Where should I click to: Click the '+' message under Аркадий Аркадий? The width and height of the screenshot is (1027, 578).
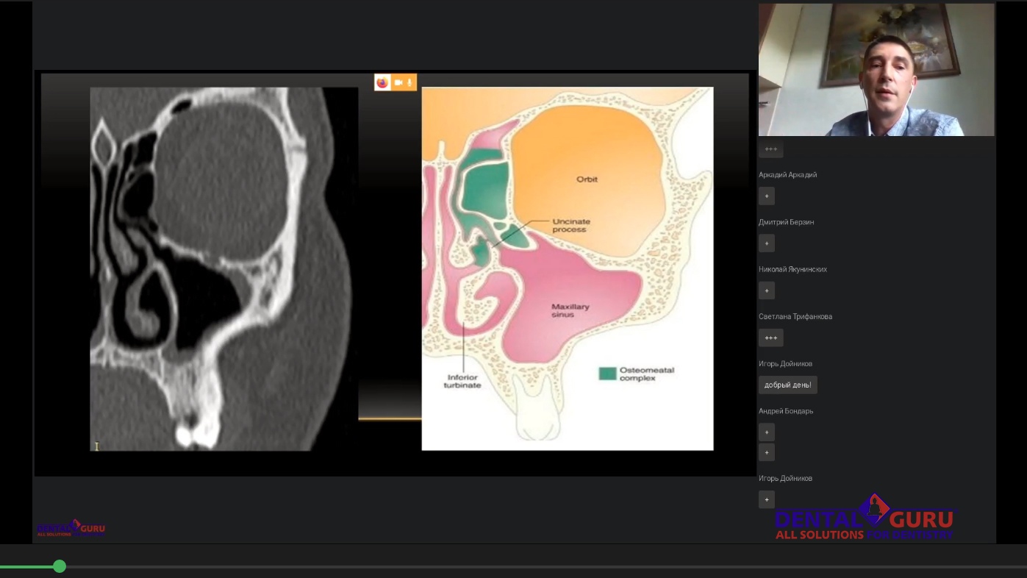[767, 196]
